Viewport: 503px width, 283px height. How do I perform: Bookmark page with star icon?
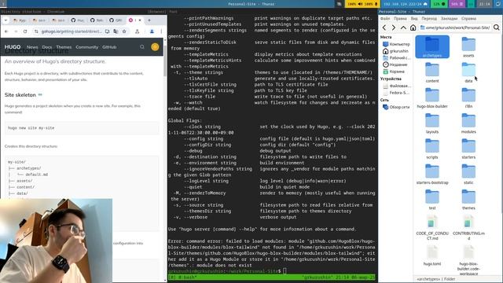[124, 31]
